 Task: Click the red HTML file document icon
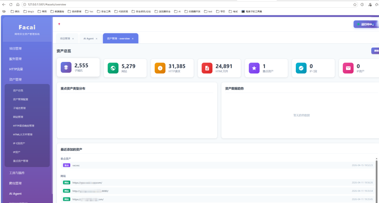pos(207,68)
